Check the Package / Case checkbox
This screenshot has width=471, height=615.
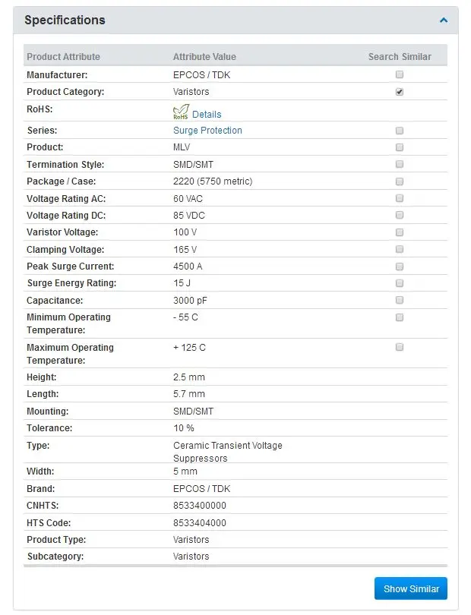tap(400, 181)
